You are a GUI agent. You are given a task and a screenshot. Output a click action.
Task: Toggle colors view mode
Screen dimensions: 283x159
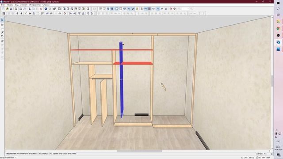108,9
